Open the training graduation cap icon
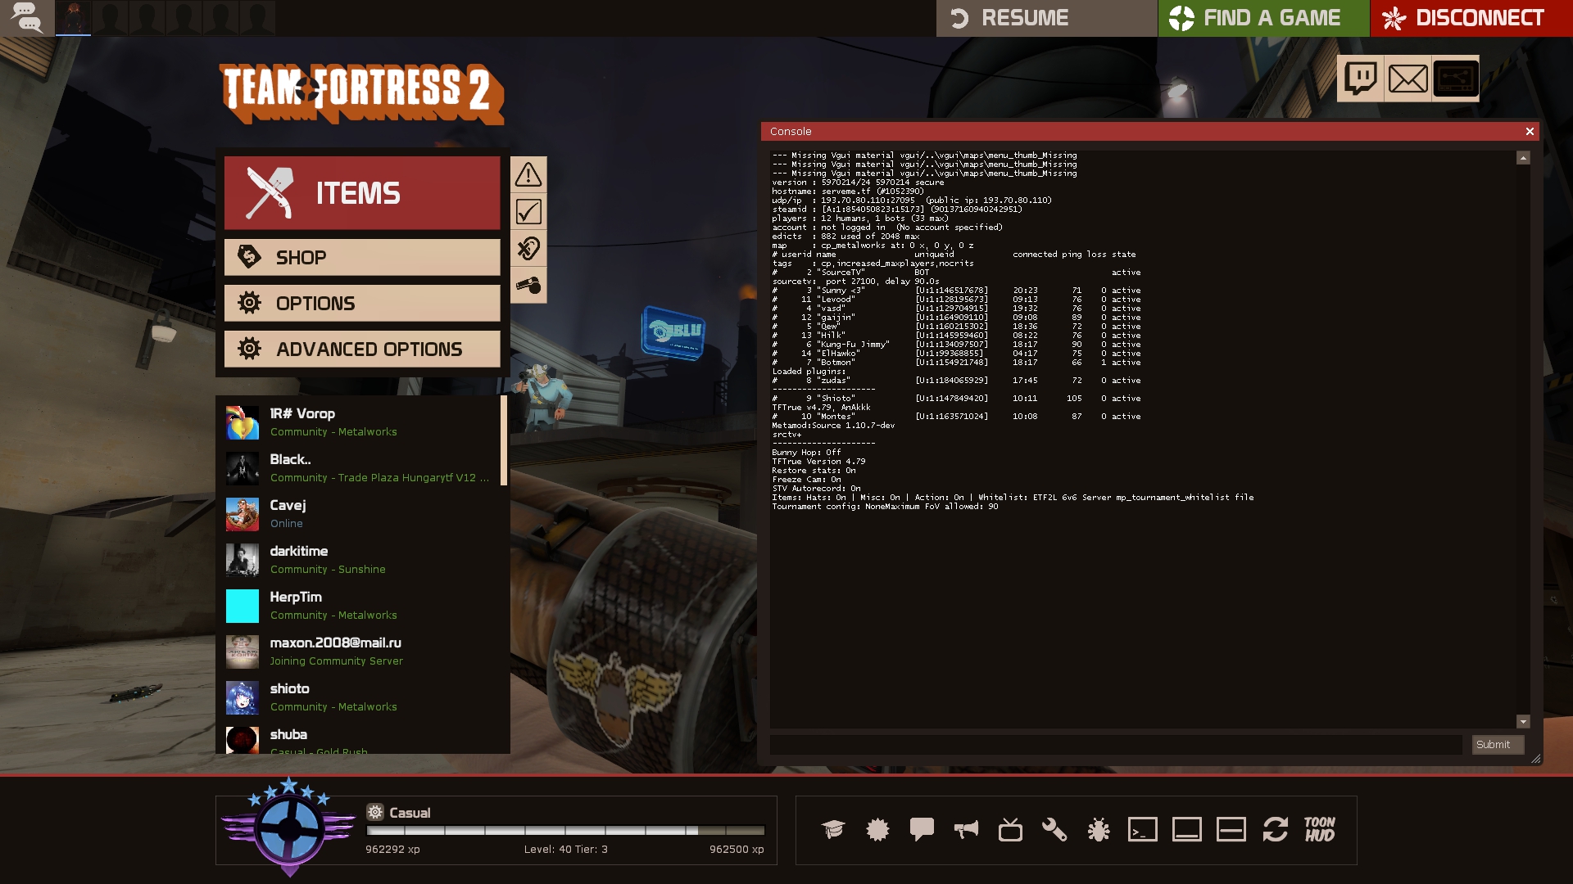Image resolution: width=1573 pixels, height=884 pixels. tap(833, 829)
